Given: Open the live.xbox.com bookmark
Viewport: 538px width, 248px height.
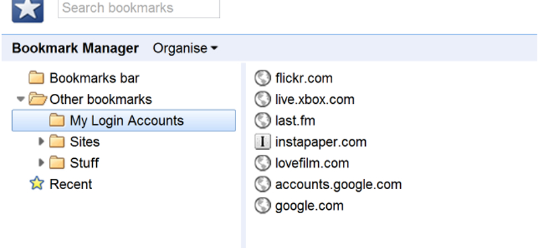Looking at the screenshot, I should coord(315,100).
